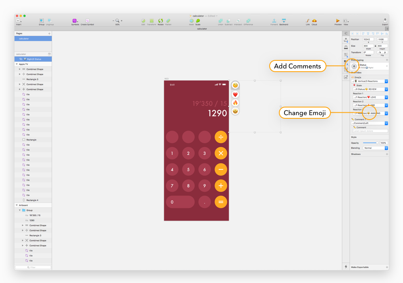Open the Reaction 1 LOVE dropdown
Viewport: 403px width, 283px height.
coord(370,97)
